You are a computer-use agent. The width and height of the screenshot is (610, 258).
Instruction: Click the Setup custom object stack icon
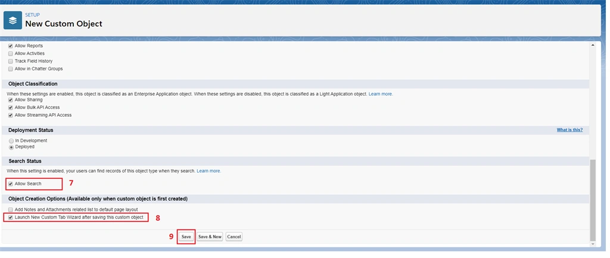click(13, 20)
